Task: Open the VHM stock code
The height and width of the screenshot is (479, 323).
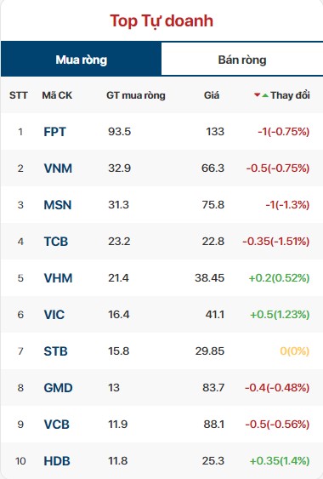Action: 58,278
